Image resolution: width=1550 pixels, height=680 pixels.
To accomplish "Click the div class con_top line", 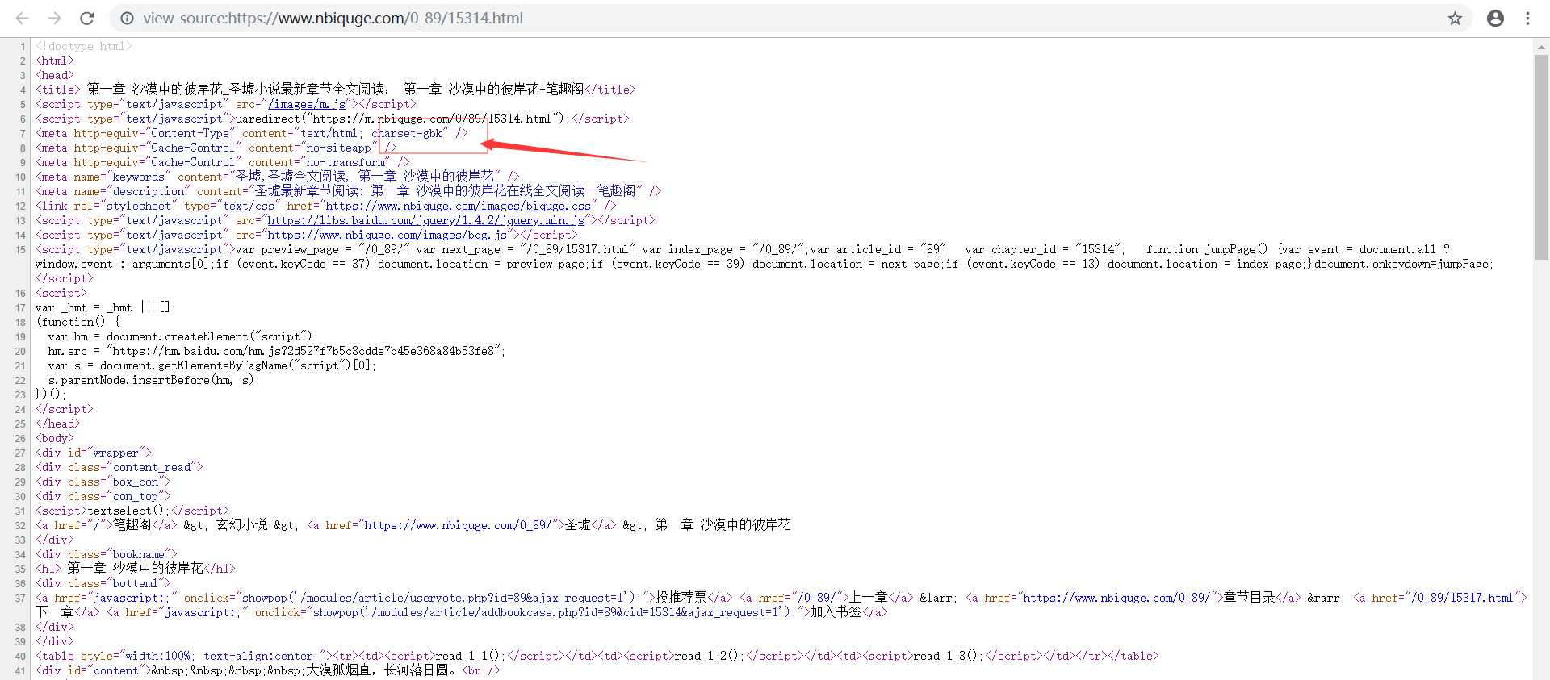I will coord(103,496).
